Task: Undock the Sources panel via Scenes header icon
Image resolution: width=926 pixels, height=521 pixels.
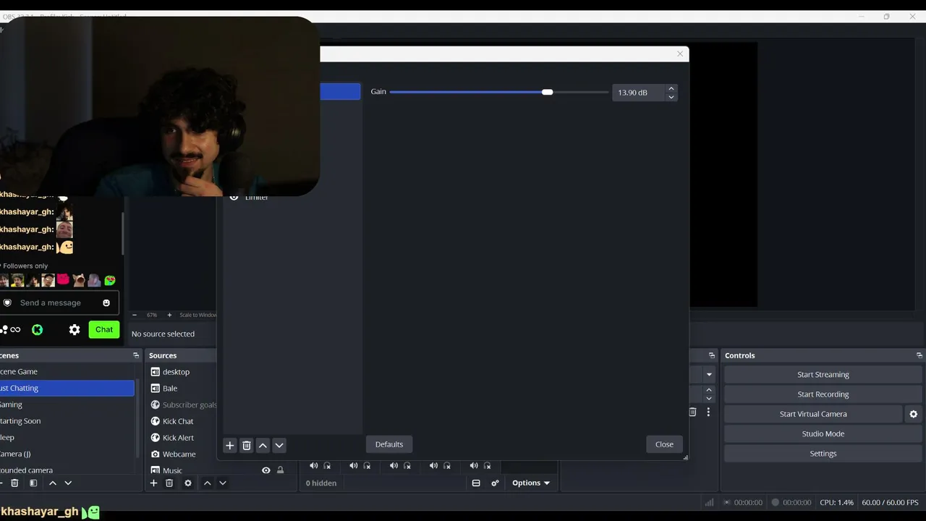Action: pos(136,355)
